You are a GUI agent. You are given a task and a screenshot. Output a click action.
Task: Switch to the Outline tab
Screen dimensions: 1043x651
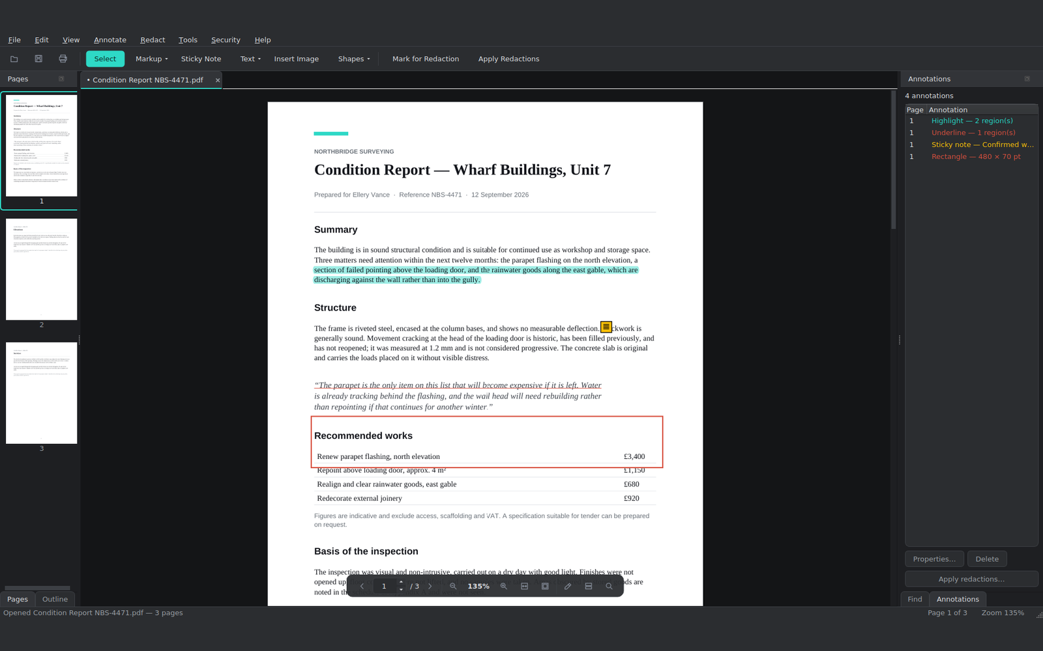pos(55,599)
